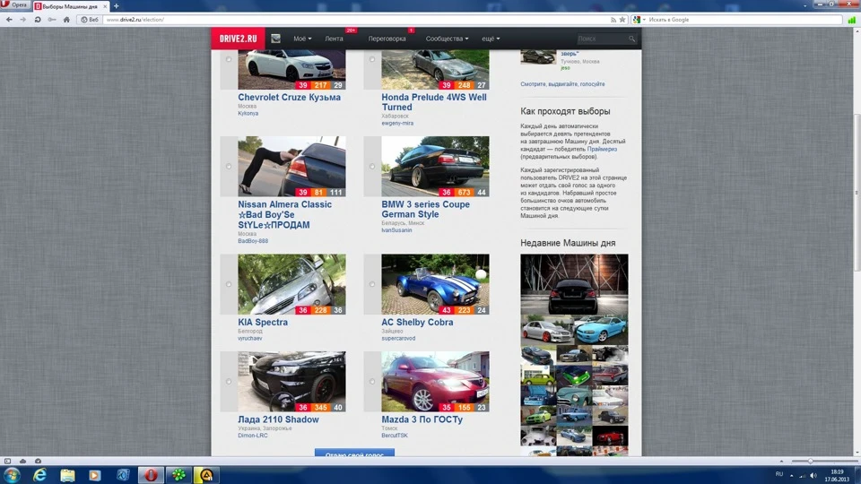Screen dimensions: 861x484
Task: Open the Лента menu item
Action: coord(334,39)
